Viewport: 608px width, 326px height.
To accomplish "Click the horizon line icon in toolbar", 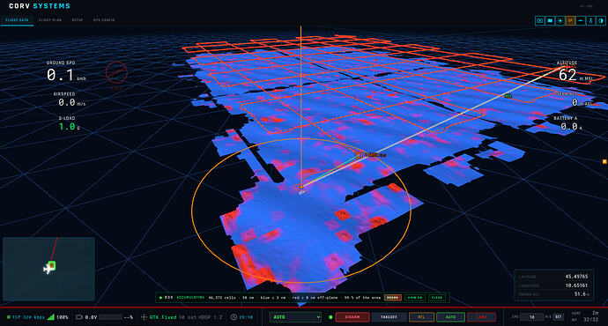I will [581, 20].
